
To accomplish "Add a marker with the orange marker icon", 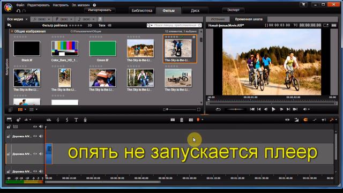I will 198,120.
